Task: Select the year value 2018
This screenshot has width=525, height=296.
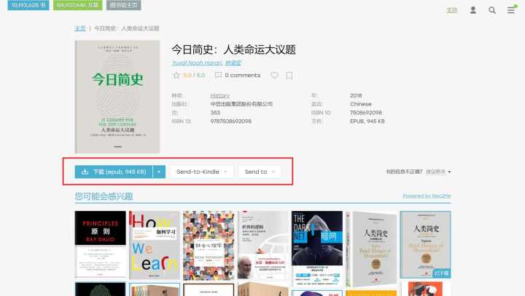Action: tap(356, 95)
